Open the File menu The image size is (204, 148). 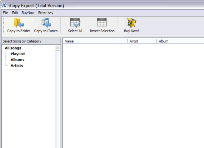point(5,12)
